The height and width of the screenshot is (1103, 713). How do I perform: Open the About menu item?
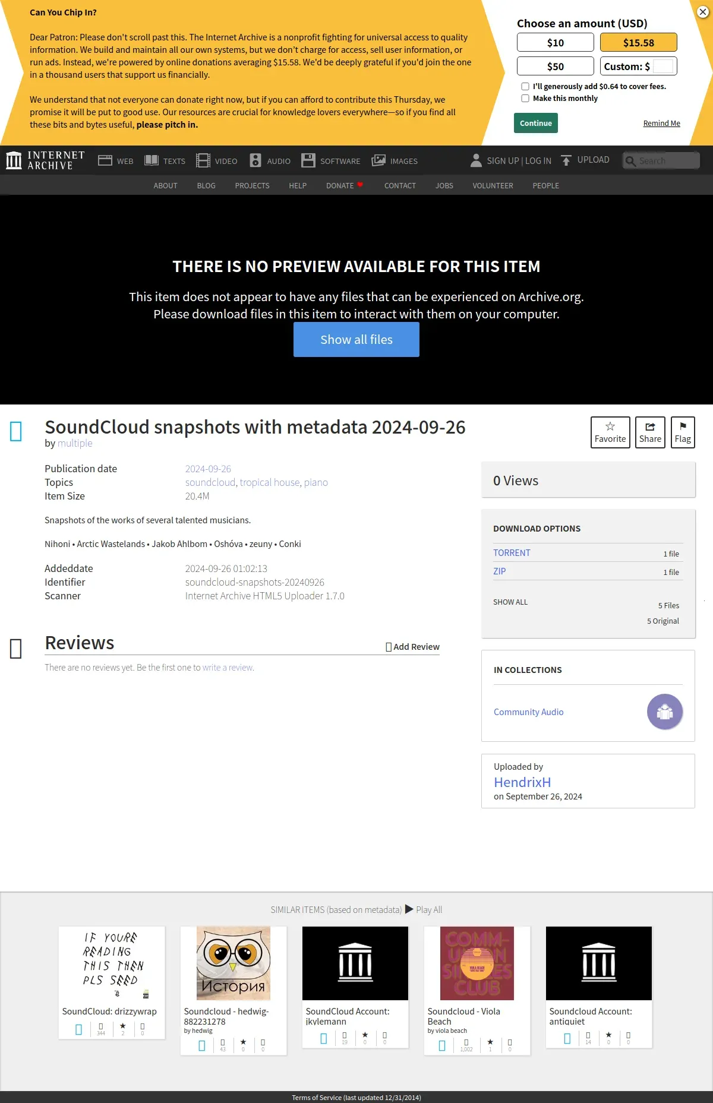(x=166, y=186)
